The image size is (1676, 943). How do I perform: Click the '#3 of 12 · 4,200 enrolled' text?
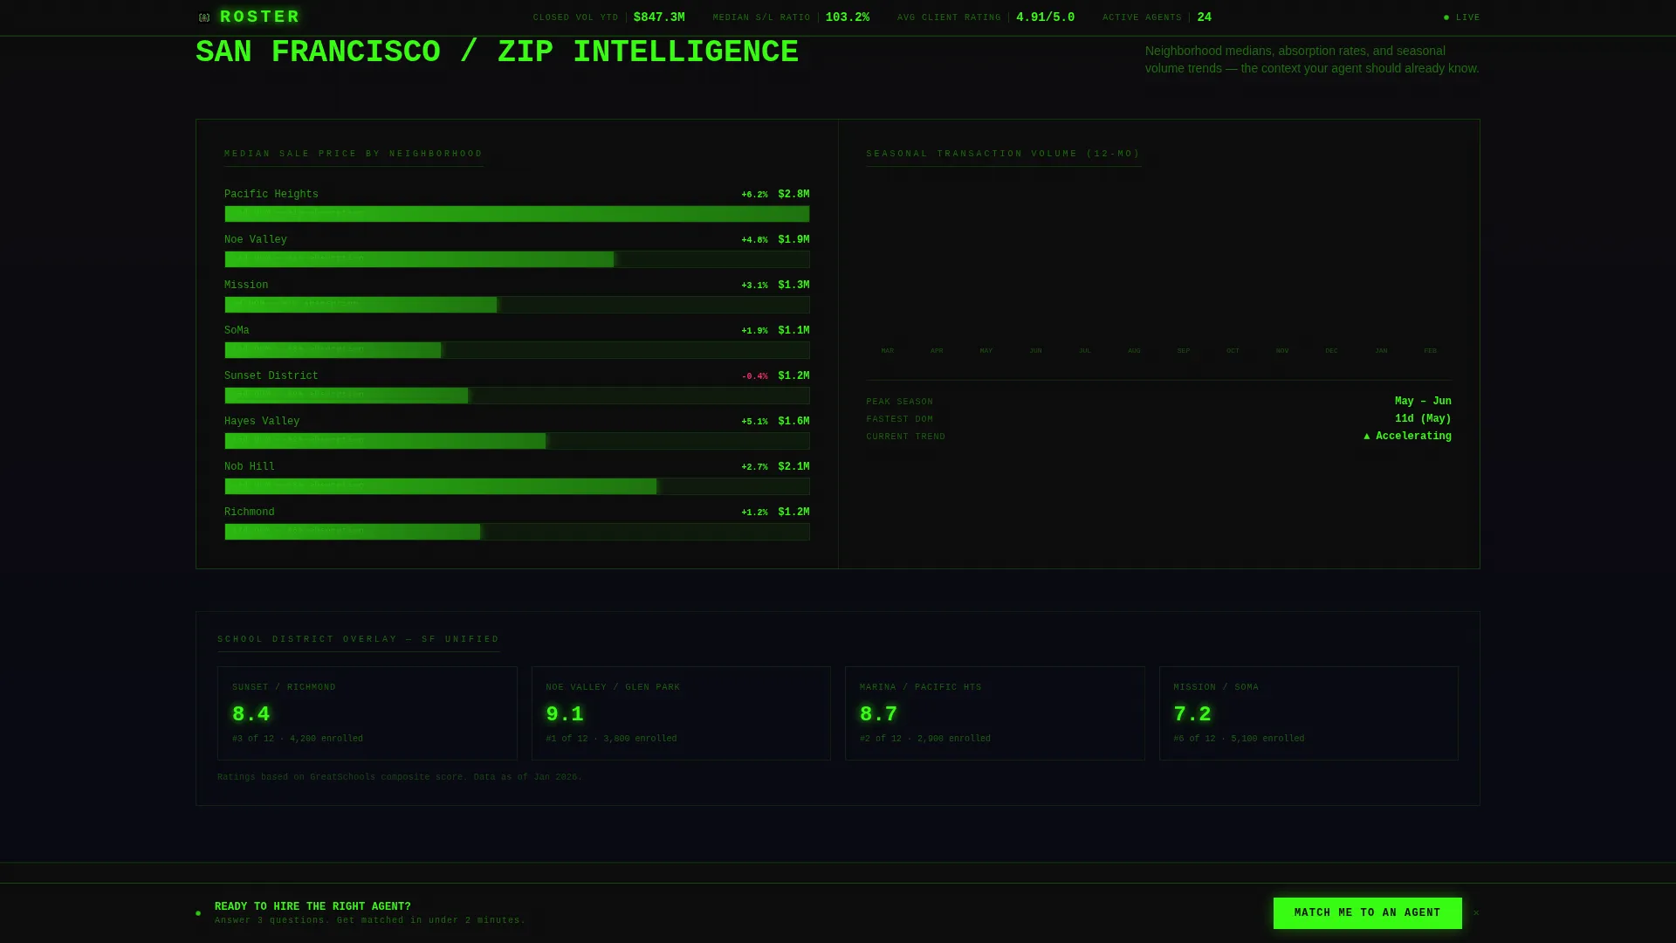298,739
